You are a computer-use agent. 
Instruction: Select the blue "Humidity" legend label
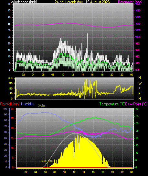[x=27, y=104]
